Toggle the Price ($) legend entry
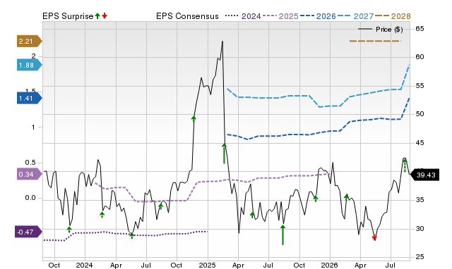Screen dimensions: 452x269 381,30
